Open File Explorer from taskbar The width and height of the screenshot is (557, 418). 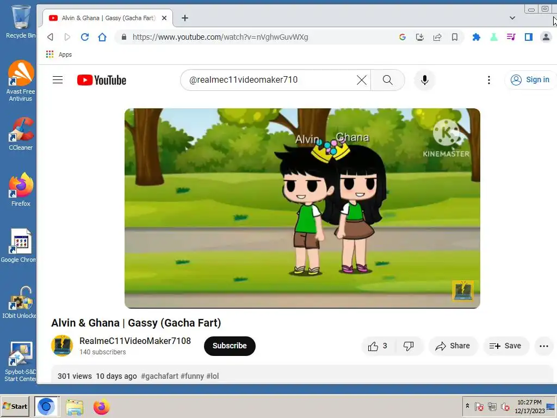74,407
